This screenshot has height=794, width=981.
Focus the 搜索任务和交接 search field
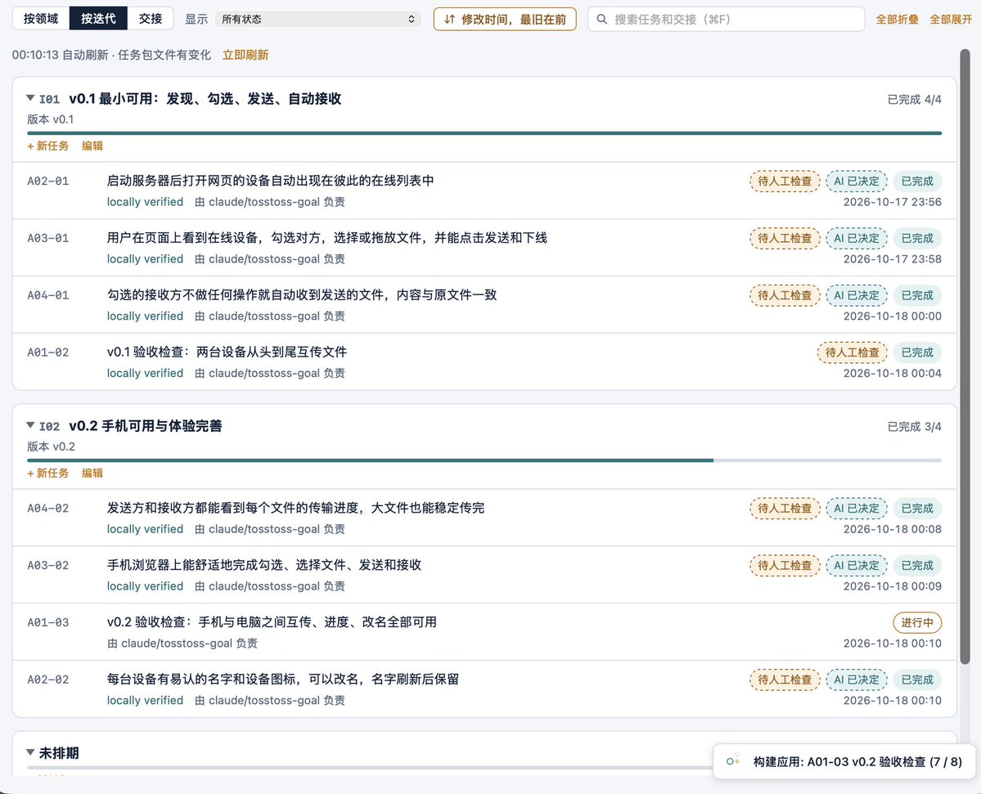(x=726, y=20)
